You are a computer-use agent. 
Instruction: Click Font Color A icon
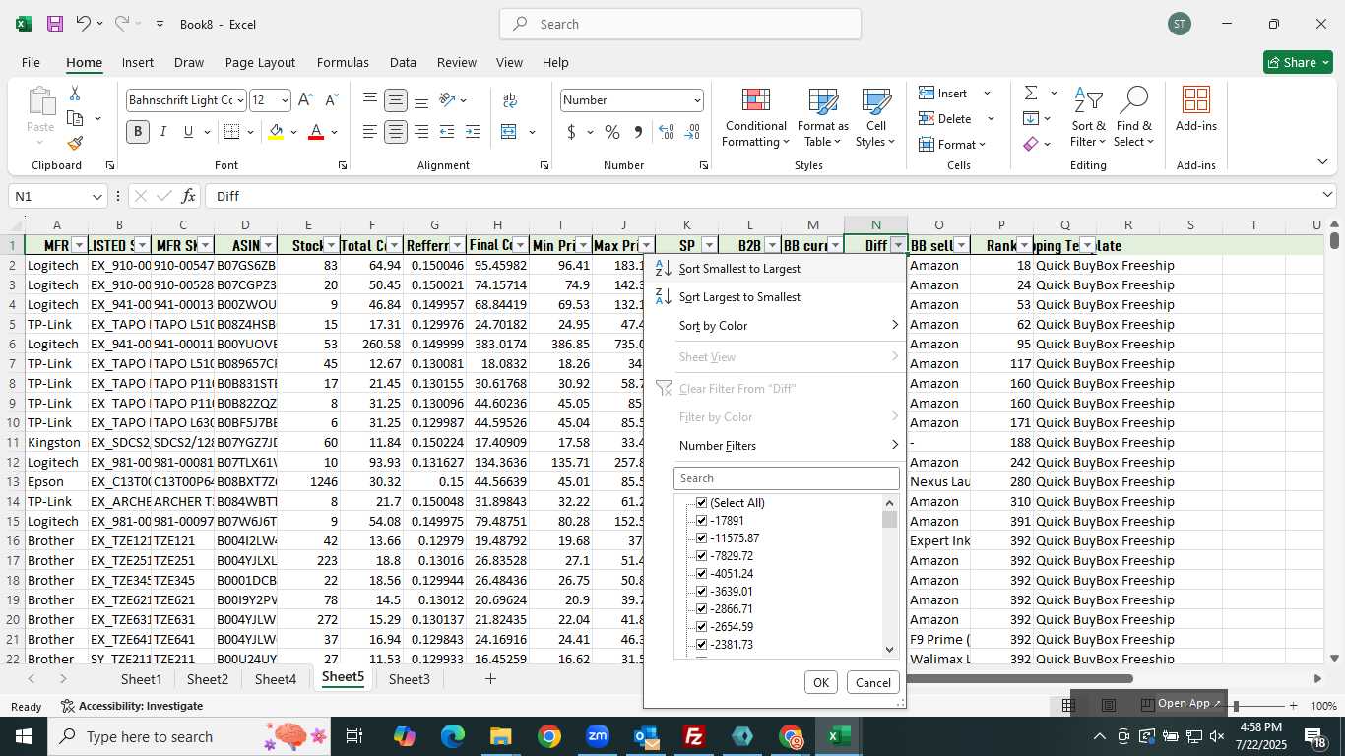click(x=316, y=132)
